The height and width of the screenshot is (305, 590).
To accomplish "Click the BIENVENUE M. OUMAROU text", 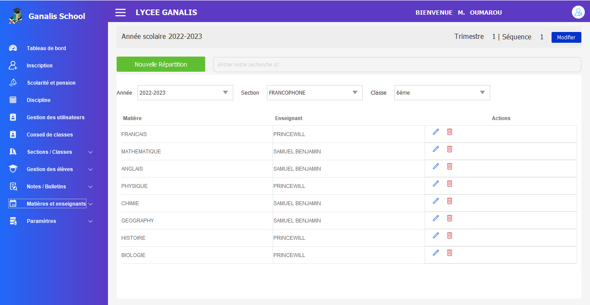I will click(x=459, y=13).
